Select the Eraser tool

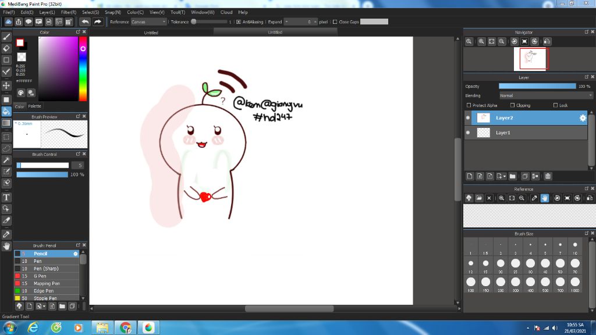6,48
